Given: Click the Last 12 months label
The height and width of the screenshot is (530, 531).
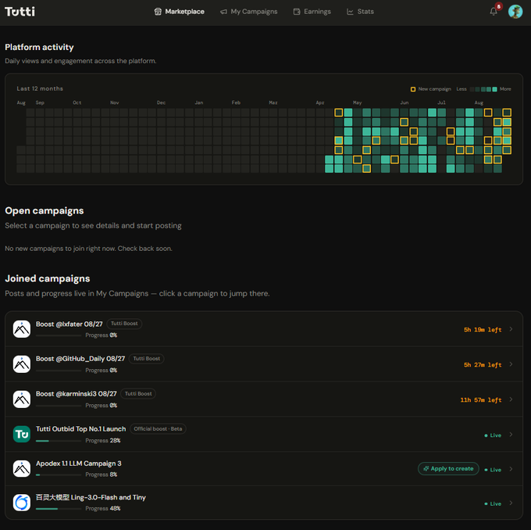Looking at the screenshot, I should click(x=40, y=88).
